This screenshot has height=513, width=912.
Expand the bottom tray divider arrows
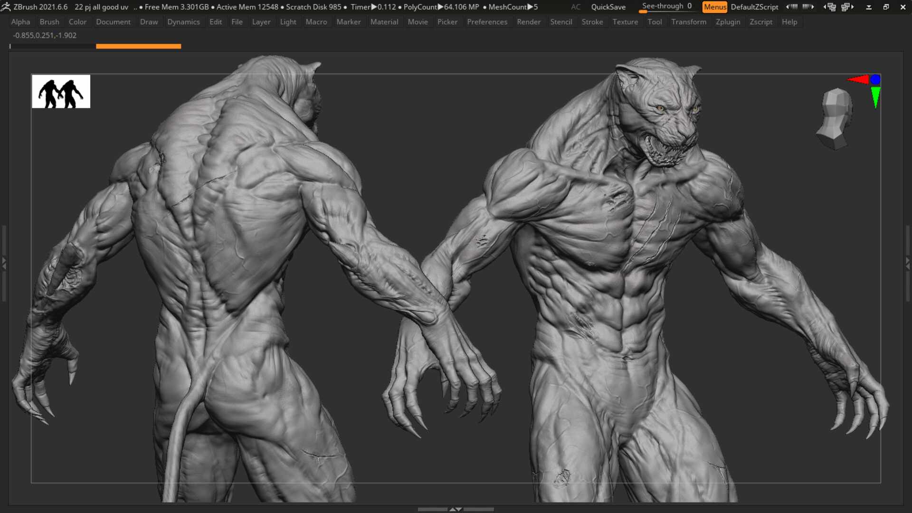coord(456,509)
